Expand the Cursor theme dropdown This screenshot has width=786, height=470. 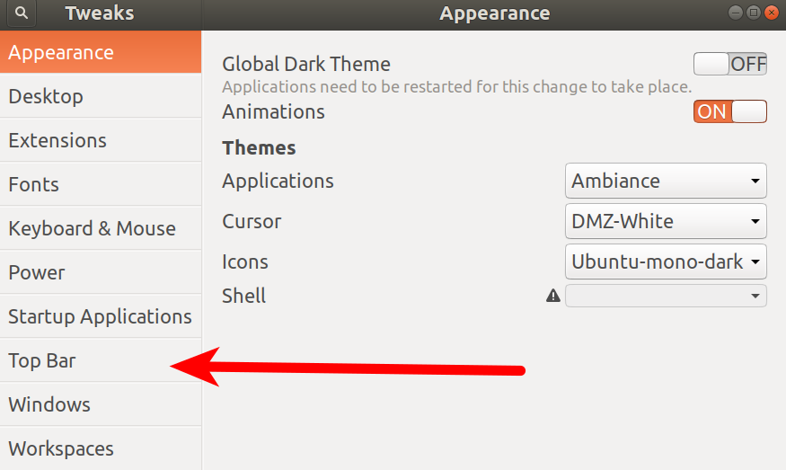tap(666, 221)
